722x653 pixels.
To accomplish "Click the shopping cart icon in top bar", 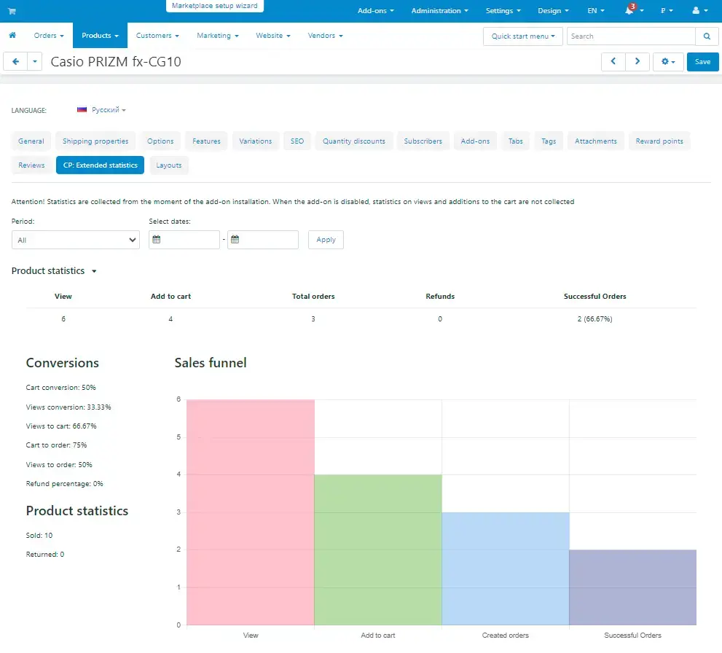I will [x=12, y=11].
